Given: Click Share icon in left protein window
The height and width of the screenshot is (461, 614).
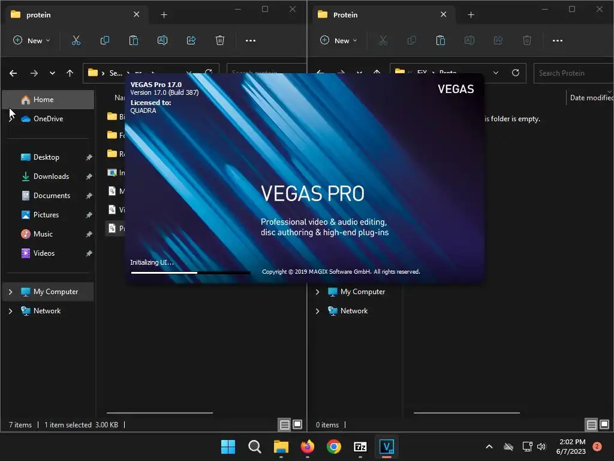Looking at the screenshot, I should click(191, 40).
